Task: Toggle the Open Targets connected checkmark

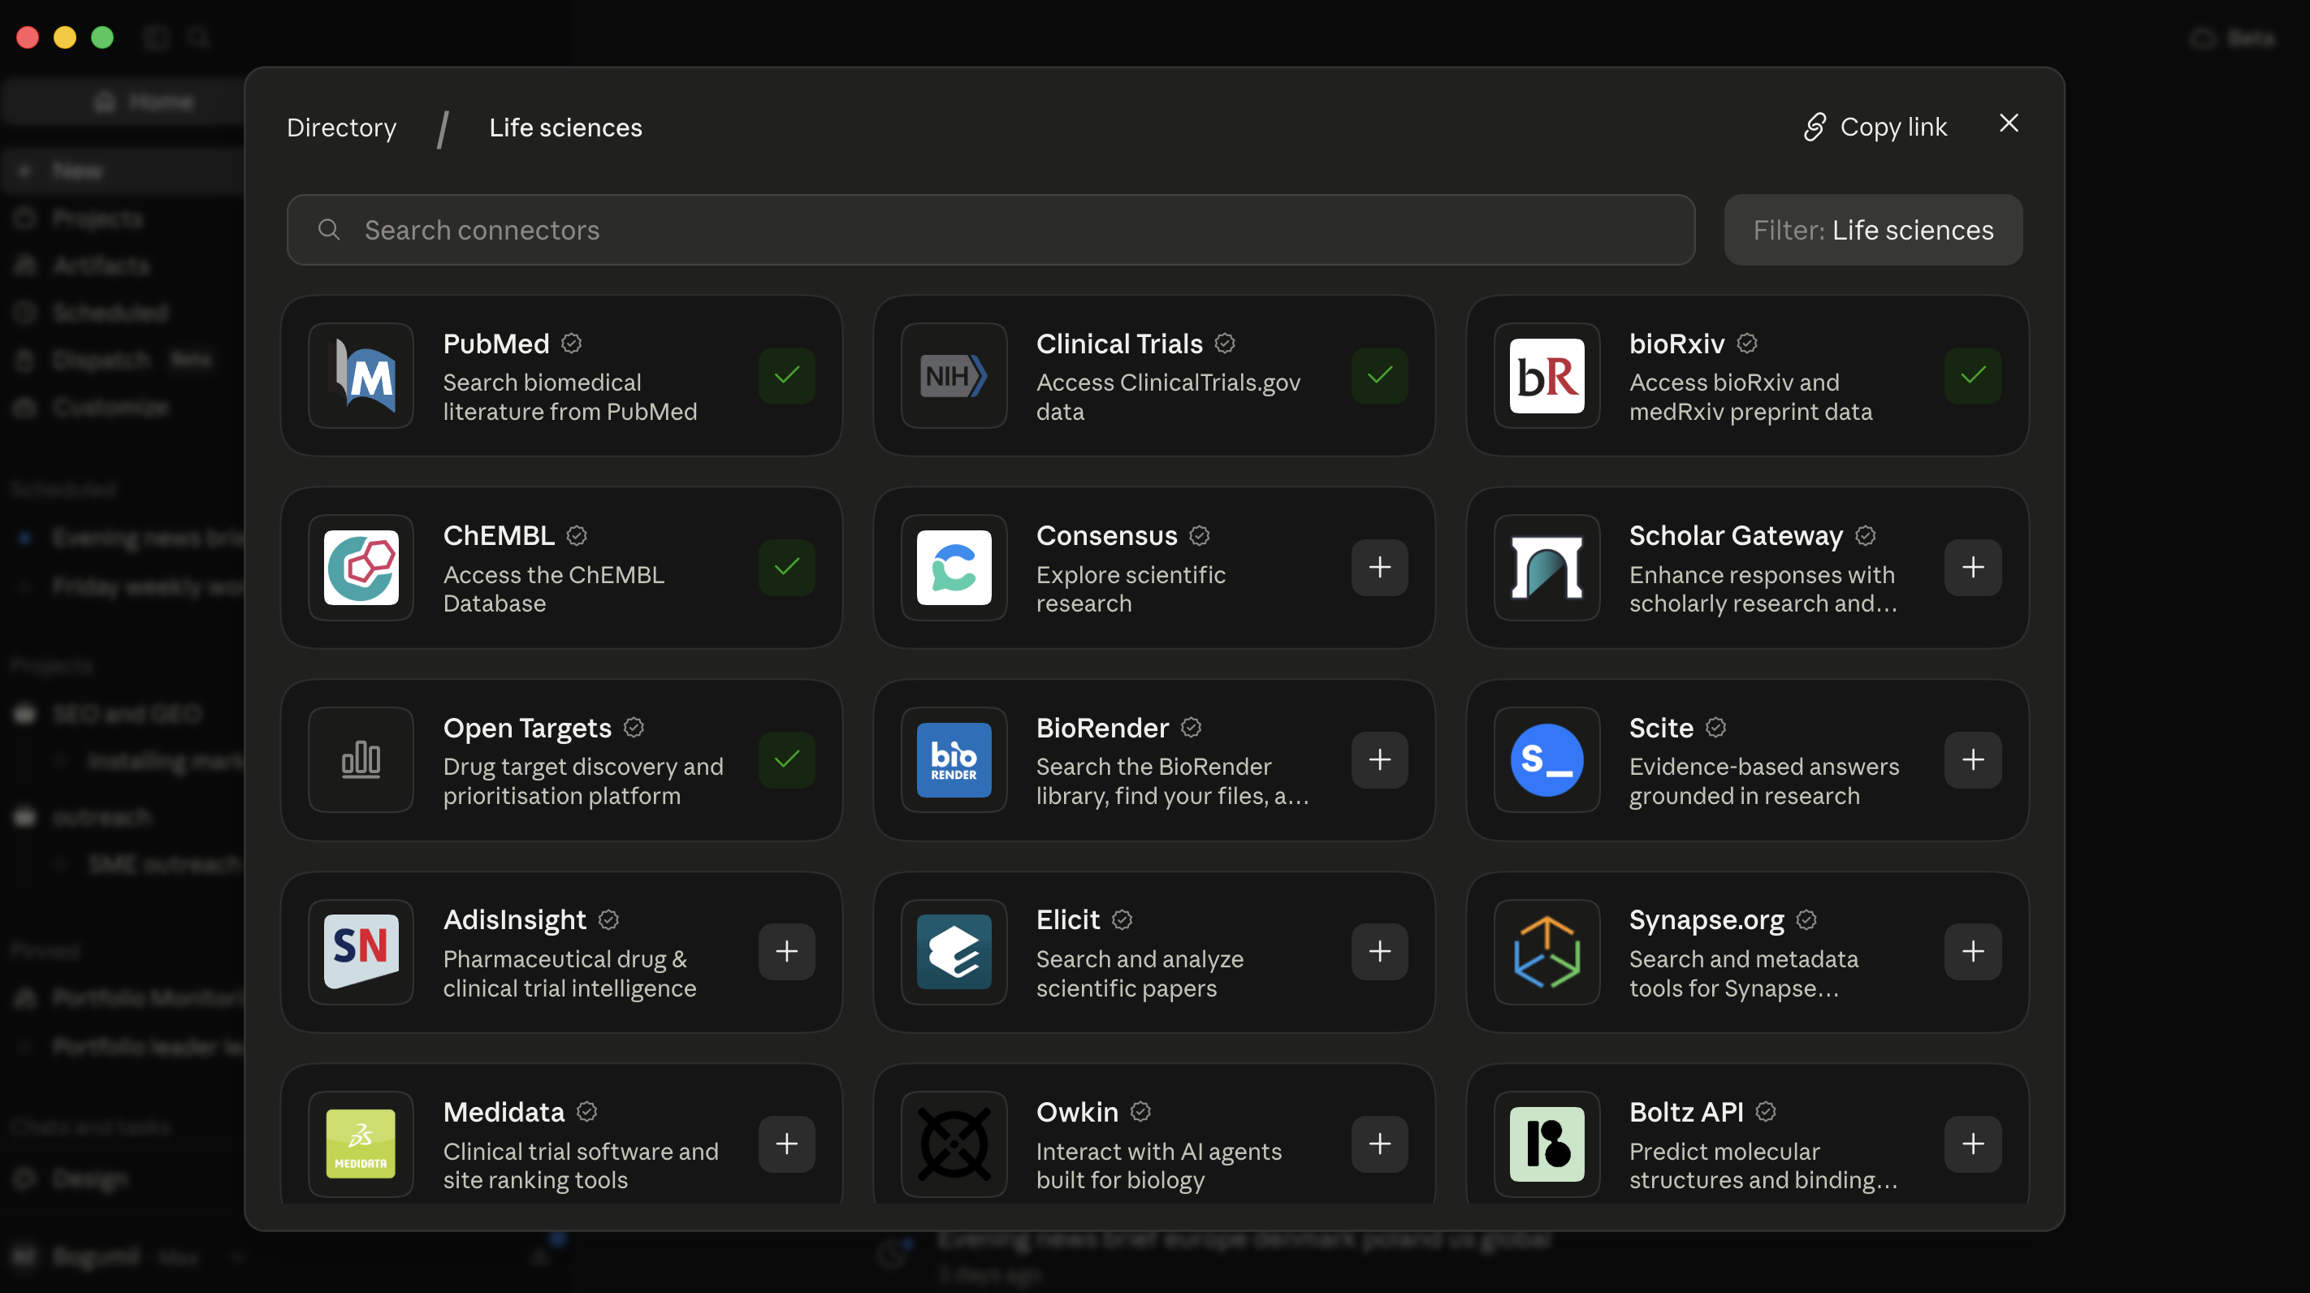Action: point(786,760)
